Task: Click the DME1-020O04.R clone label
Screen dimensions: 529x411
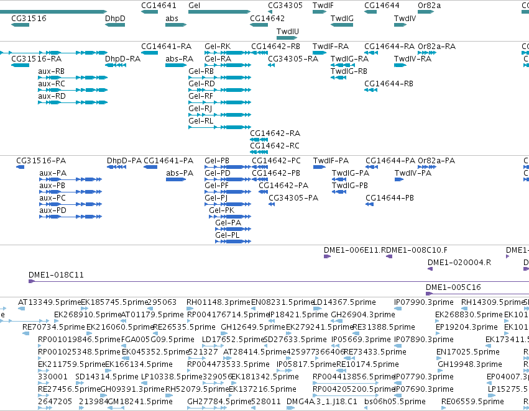Action: [x=459, y=263]
